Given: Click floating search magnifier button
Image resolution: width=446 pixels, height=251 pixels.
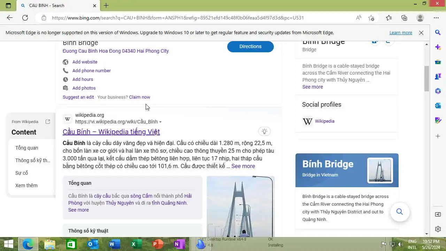Looking at the screenshot, I should tap(400, 212).
